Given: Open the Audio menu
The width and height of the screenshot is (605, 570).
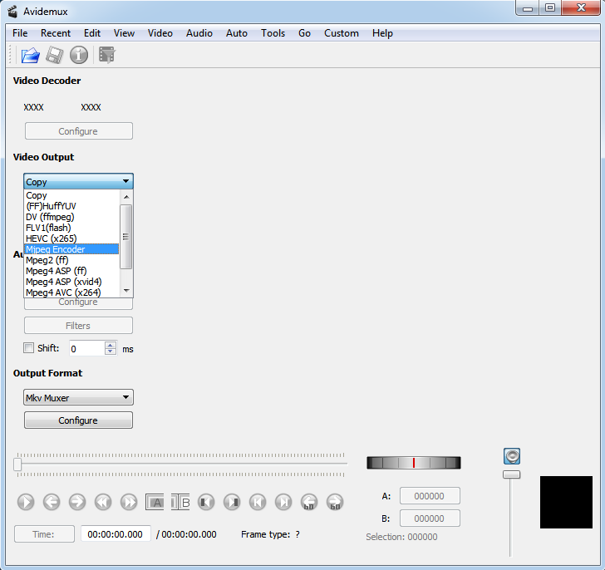Looking at the screenshot, I should point(199,33).
